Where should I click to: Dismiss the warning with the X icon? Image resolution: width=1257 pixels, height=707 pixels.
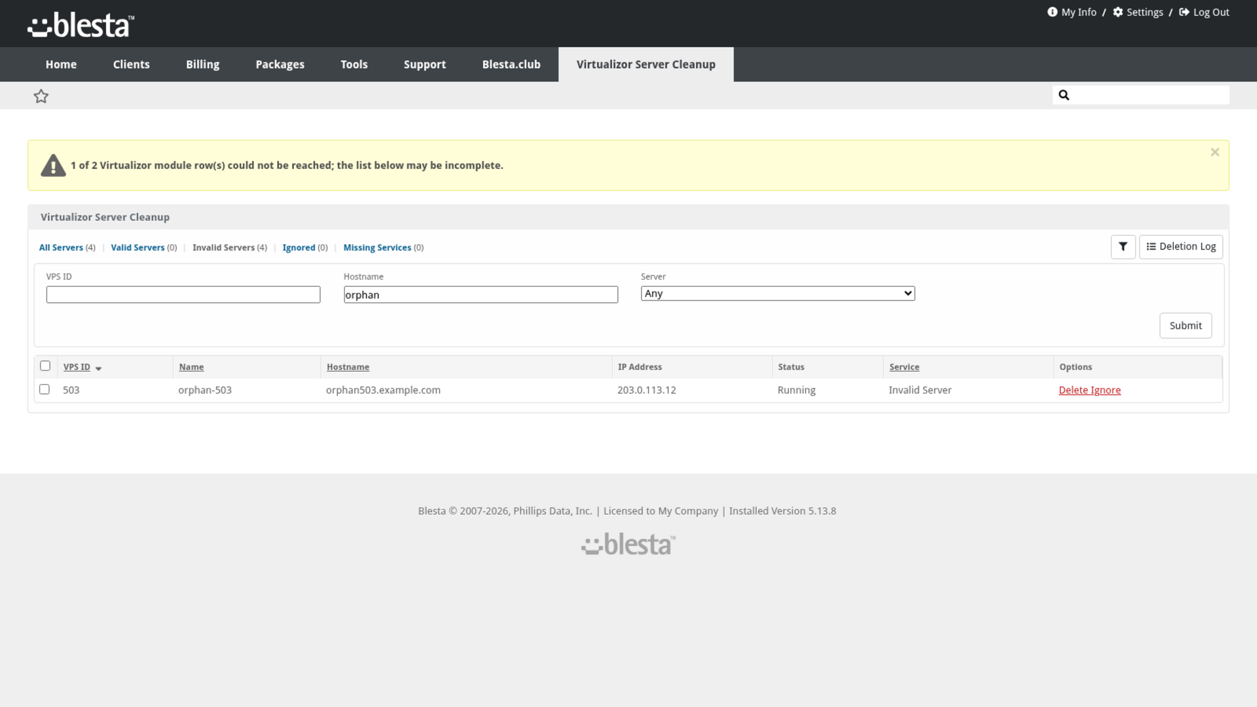[x=1214, y=152]
